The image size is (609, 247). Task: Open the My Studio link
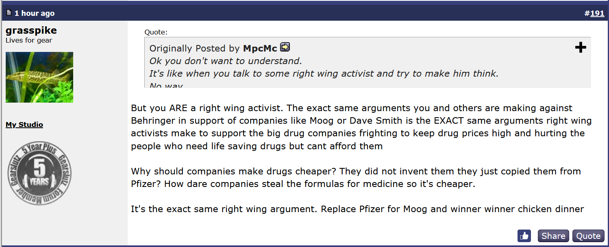(24, 125)
